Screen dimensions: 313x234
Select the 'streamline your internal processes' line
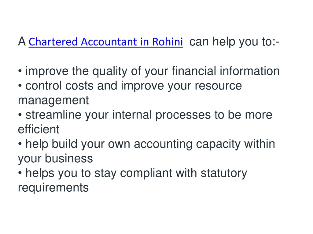click(145, 115)
